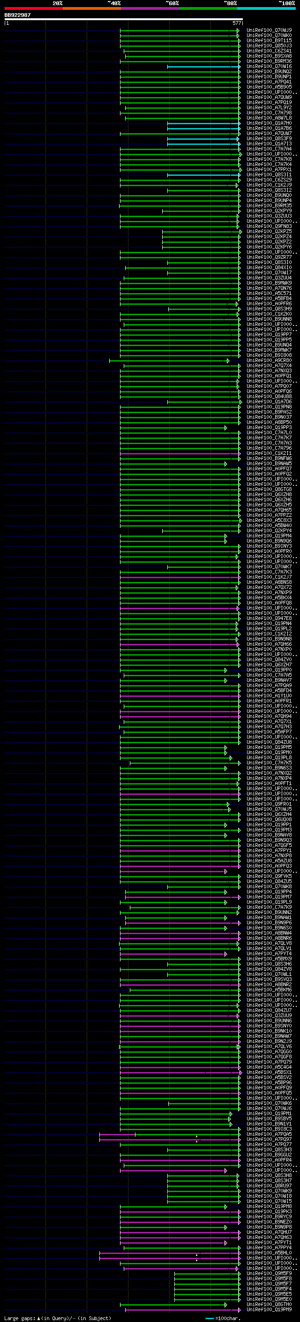The height and width of the screenshot is (1322, 300).
Task: Select the UniRef100_Q19PL2 label
Action: coord(269,629)
